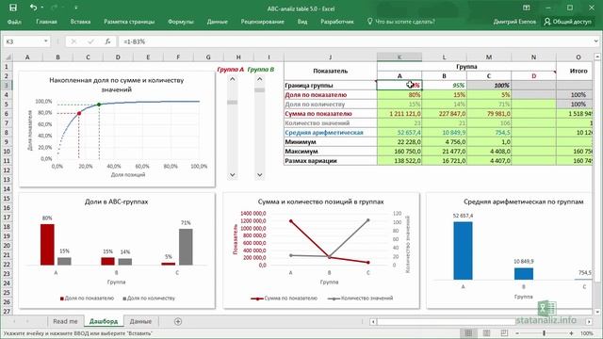Click the zoom in plus button
This screenshot has height=339, width=603.
(x=571, y=333)
